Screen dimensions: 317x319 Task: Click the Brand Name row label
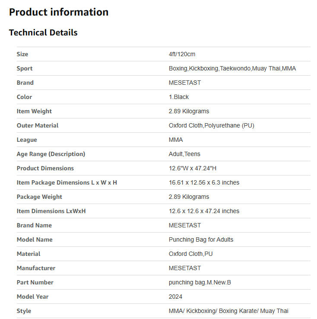pyautogui.click(x=34, y=225)
